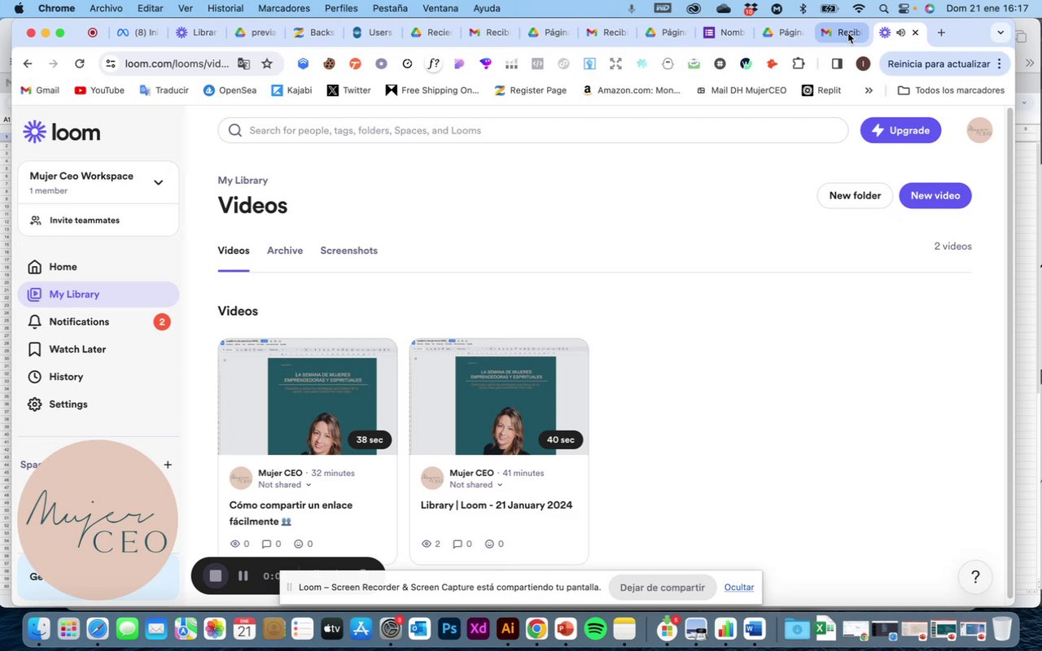Open the Chrome tab search dropdown
1042x651 pixels.
1000,33
